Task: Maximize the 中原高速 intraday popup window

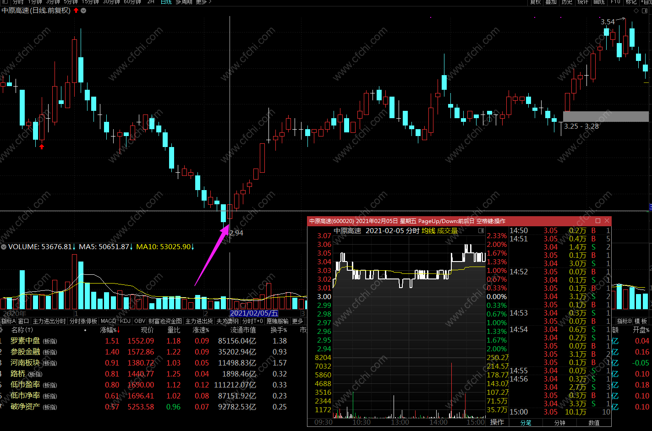Action: 597,221
